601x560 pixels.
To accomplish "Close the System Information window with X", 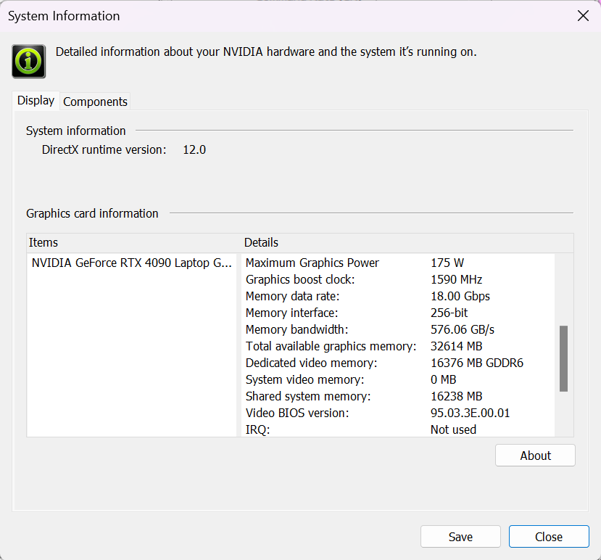I will coord(582,16).
